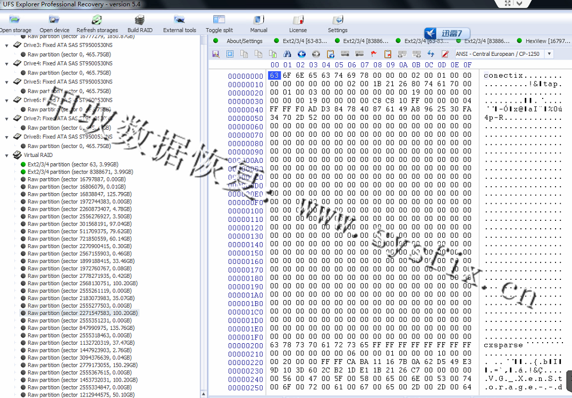
Task: Click column header 0F in hex view
Action: (x=467, y=65)
